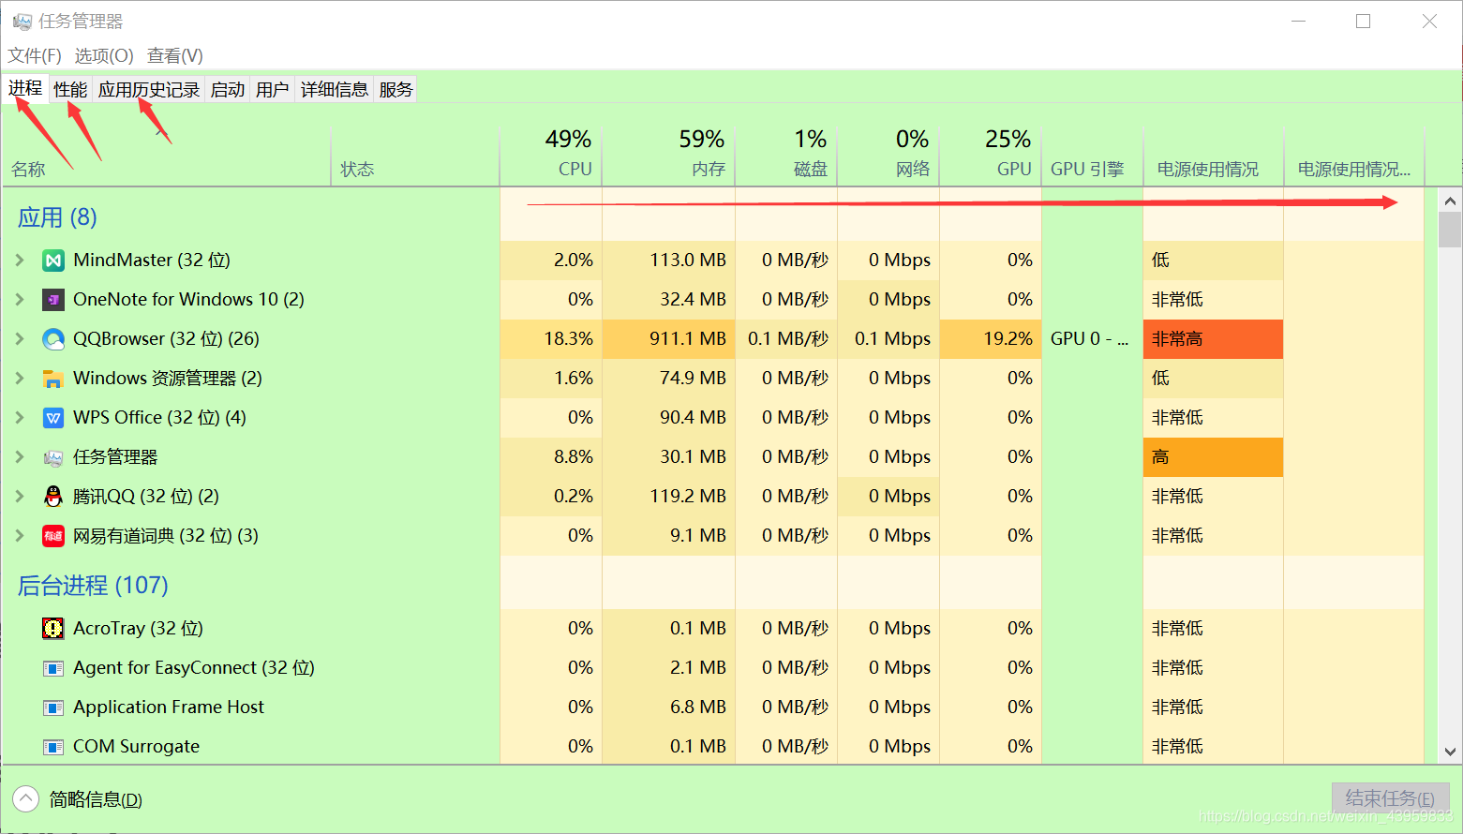Expand the 网易有道词典 process group

point(20,536)
